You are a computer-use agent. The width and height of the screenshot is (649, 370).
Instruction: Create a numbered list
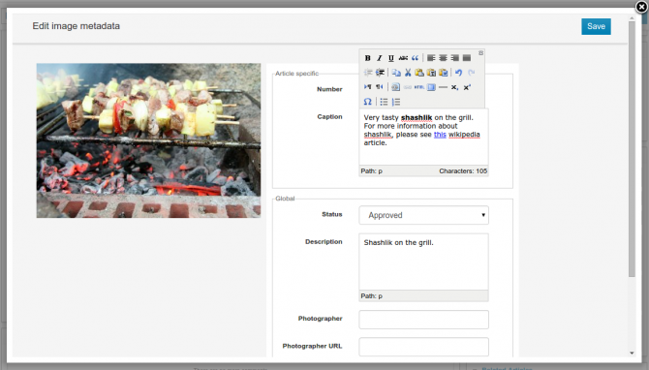coord(396,102)
